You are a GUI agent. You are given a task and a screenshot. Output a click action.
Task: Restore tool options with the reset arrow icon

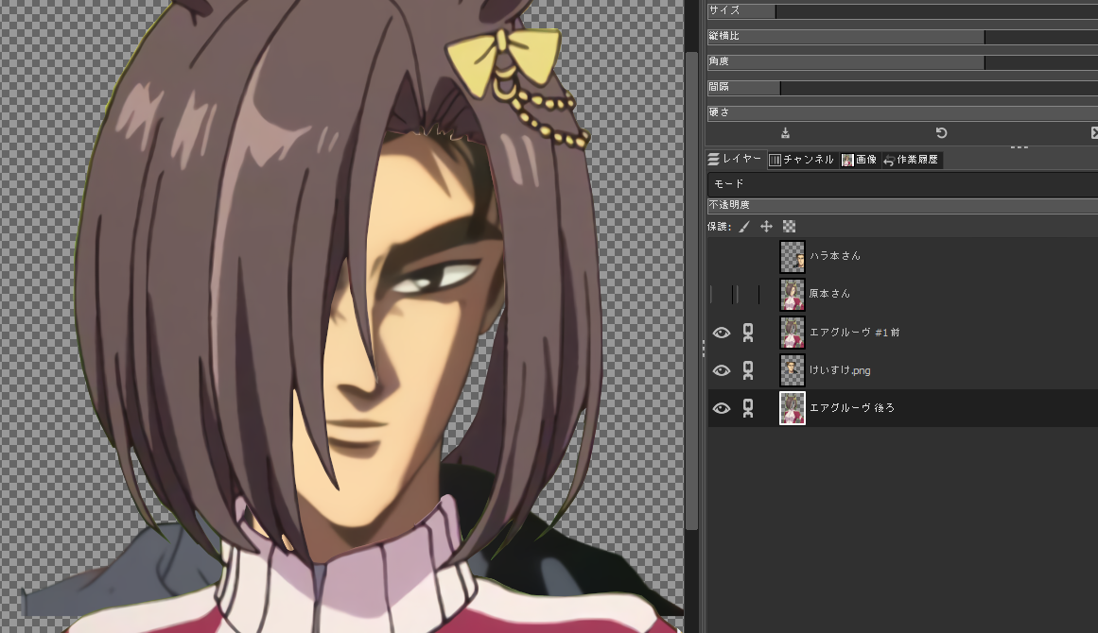pos(941,133)
